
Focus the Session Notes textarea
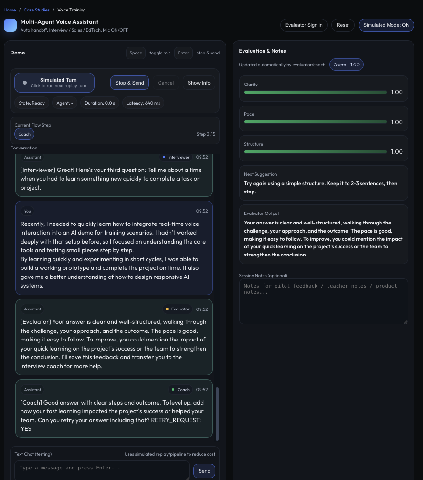pos(323,301)
